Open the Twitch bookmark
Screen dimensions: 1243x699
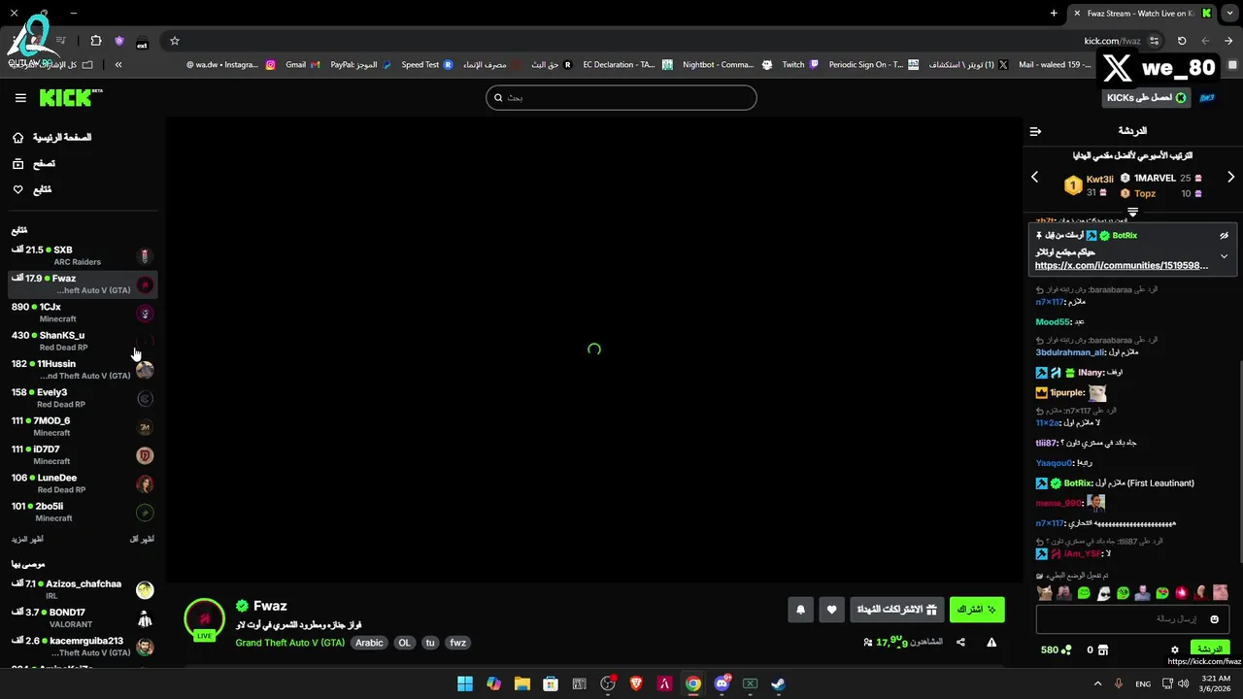[800, 65]
